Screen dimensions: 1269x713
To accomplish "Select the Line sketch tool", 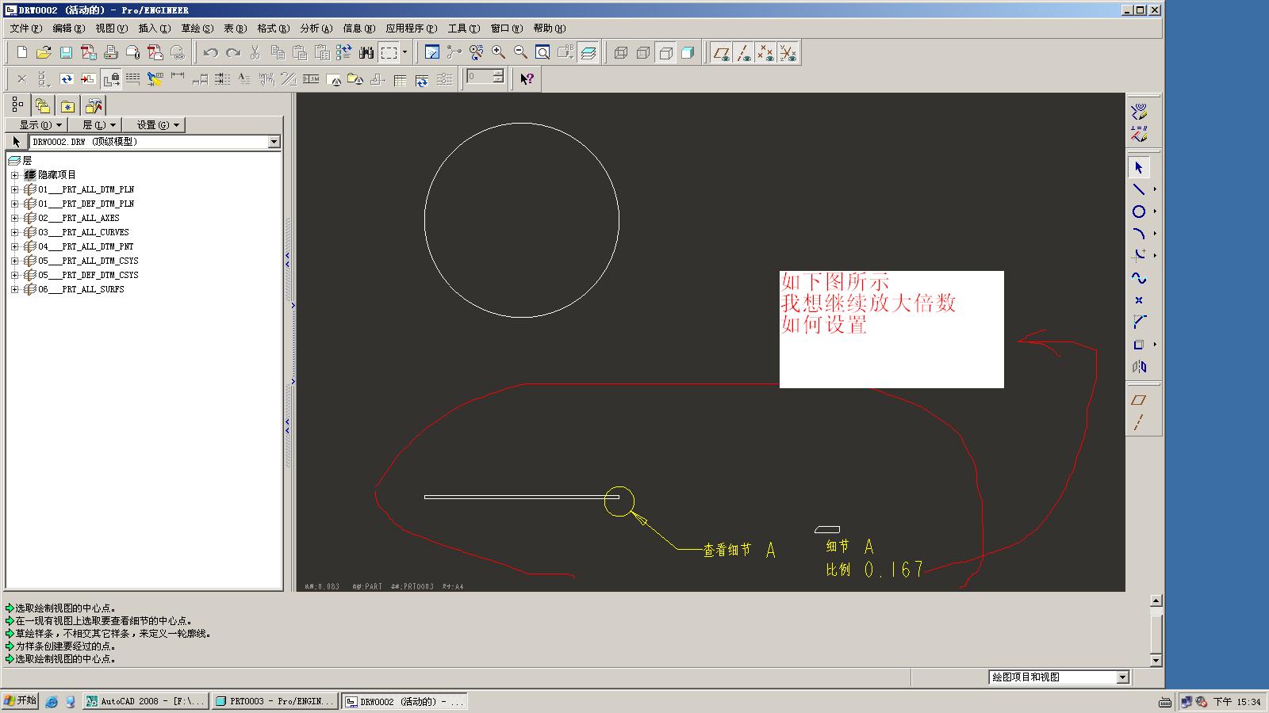I will (1139, 189).
